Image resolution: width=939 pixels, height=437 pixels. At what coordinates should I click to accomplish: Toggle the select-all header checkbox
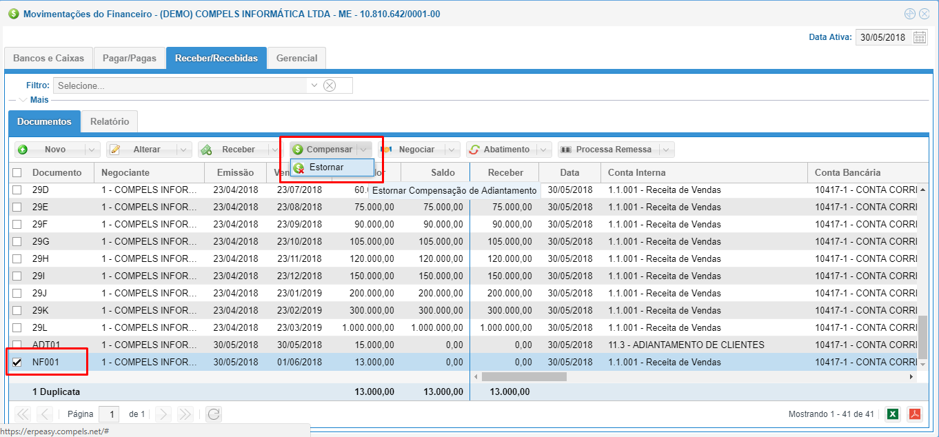pos(17,173)
